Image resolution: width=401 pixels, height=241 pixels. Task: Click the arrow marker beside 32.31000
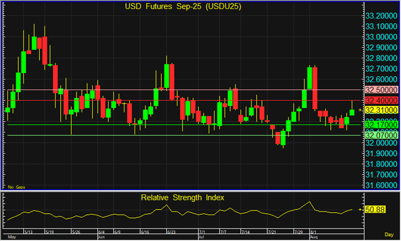(360, 109)
